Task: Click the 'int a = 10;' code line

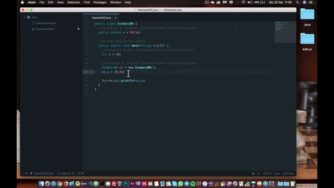Action: tap(111, 54)
